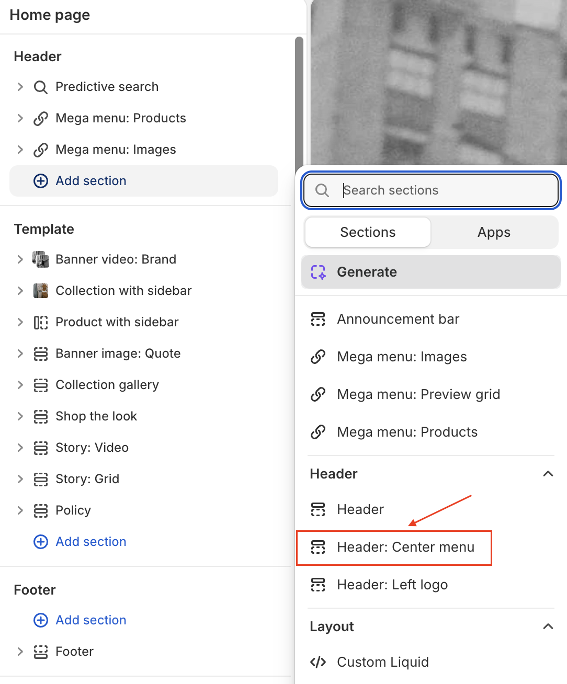Collapse the Layout group in the sections popup
567x684 pixels.
pos(548,626)
